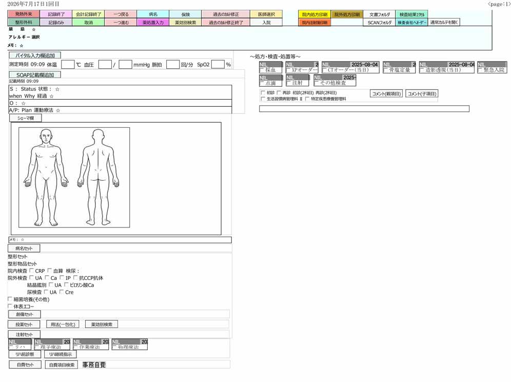Screen dimensions: 511x382
Task: Open the 病名 toolbar tab
Action: (x=153, y=14)
